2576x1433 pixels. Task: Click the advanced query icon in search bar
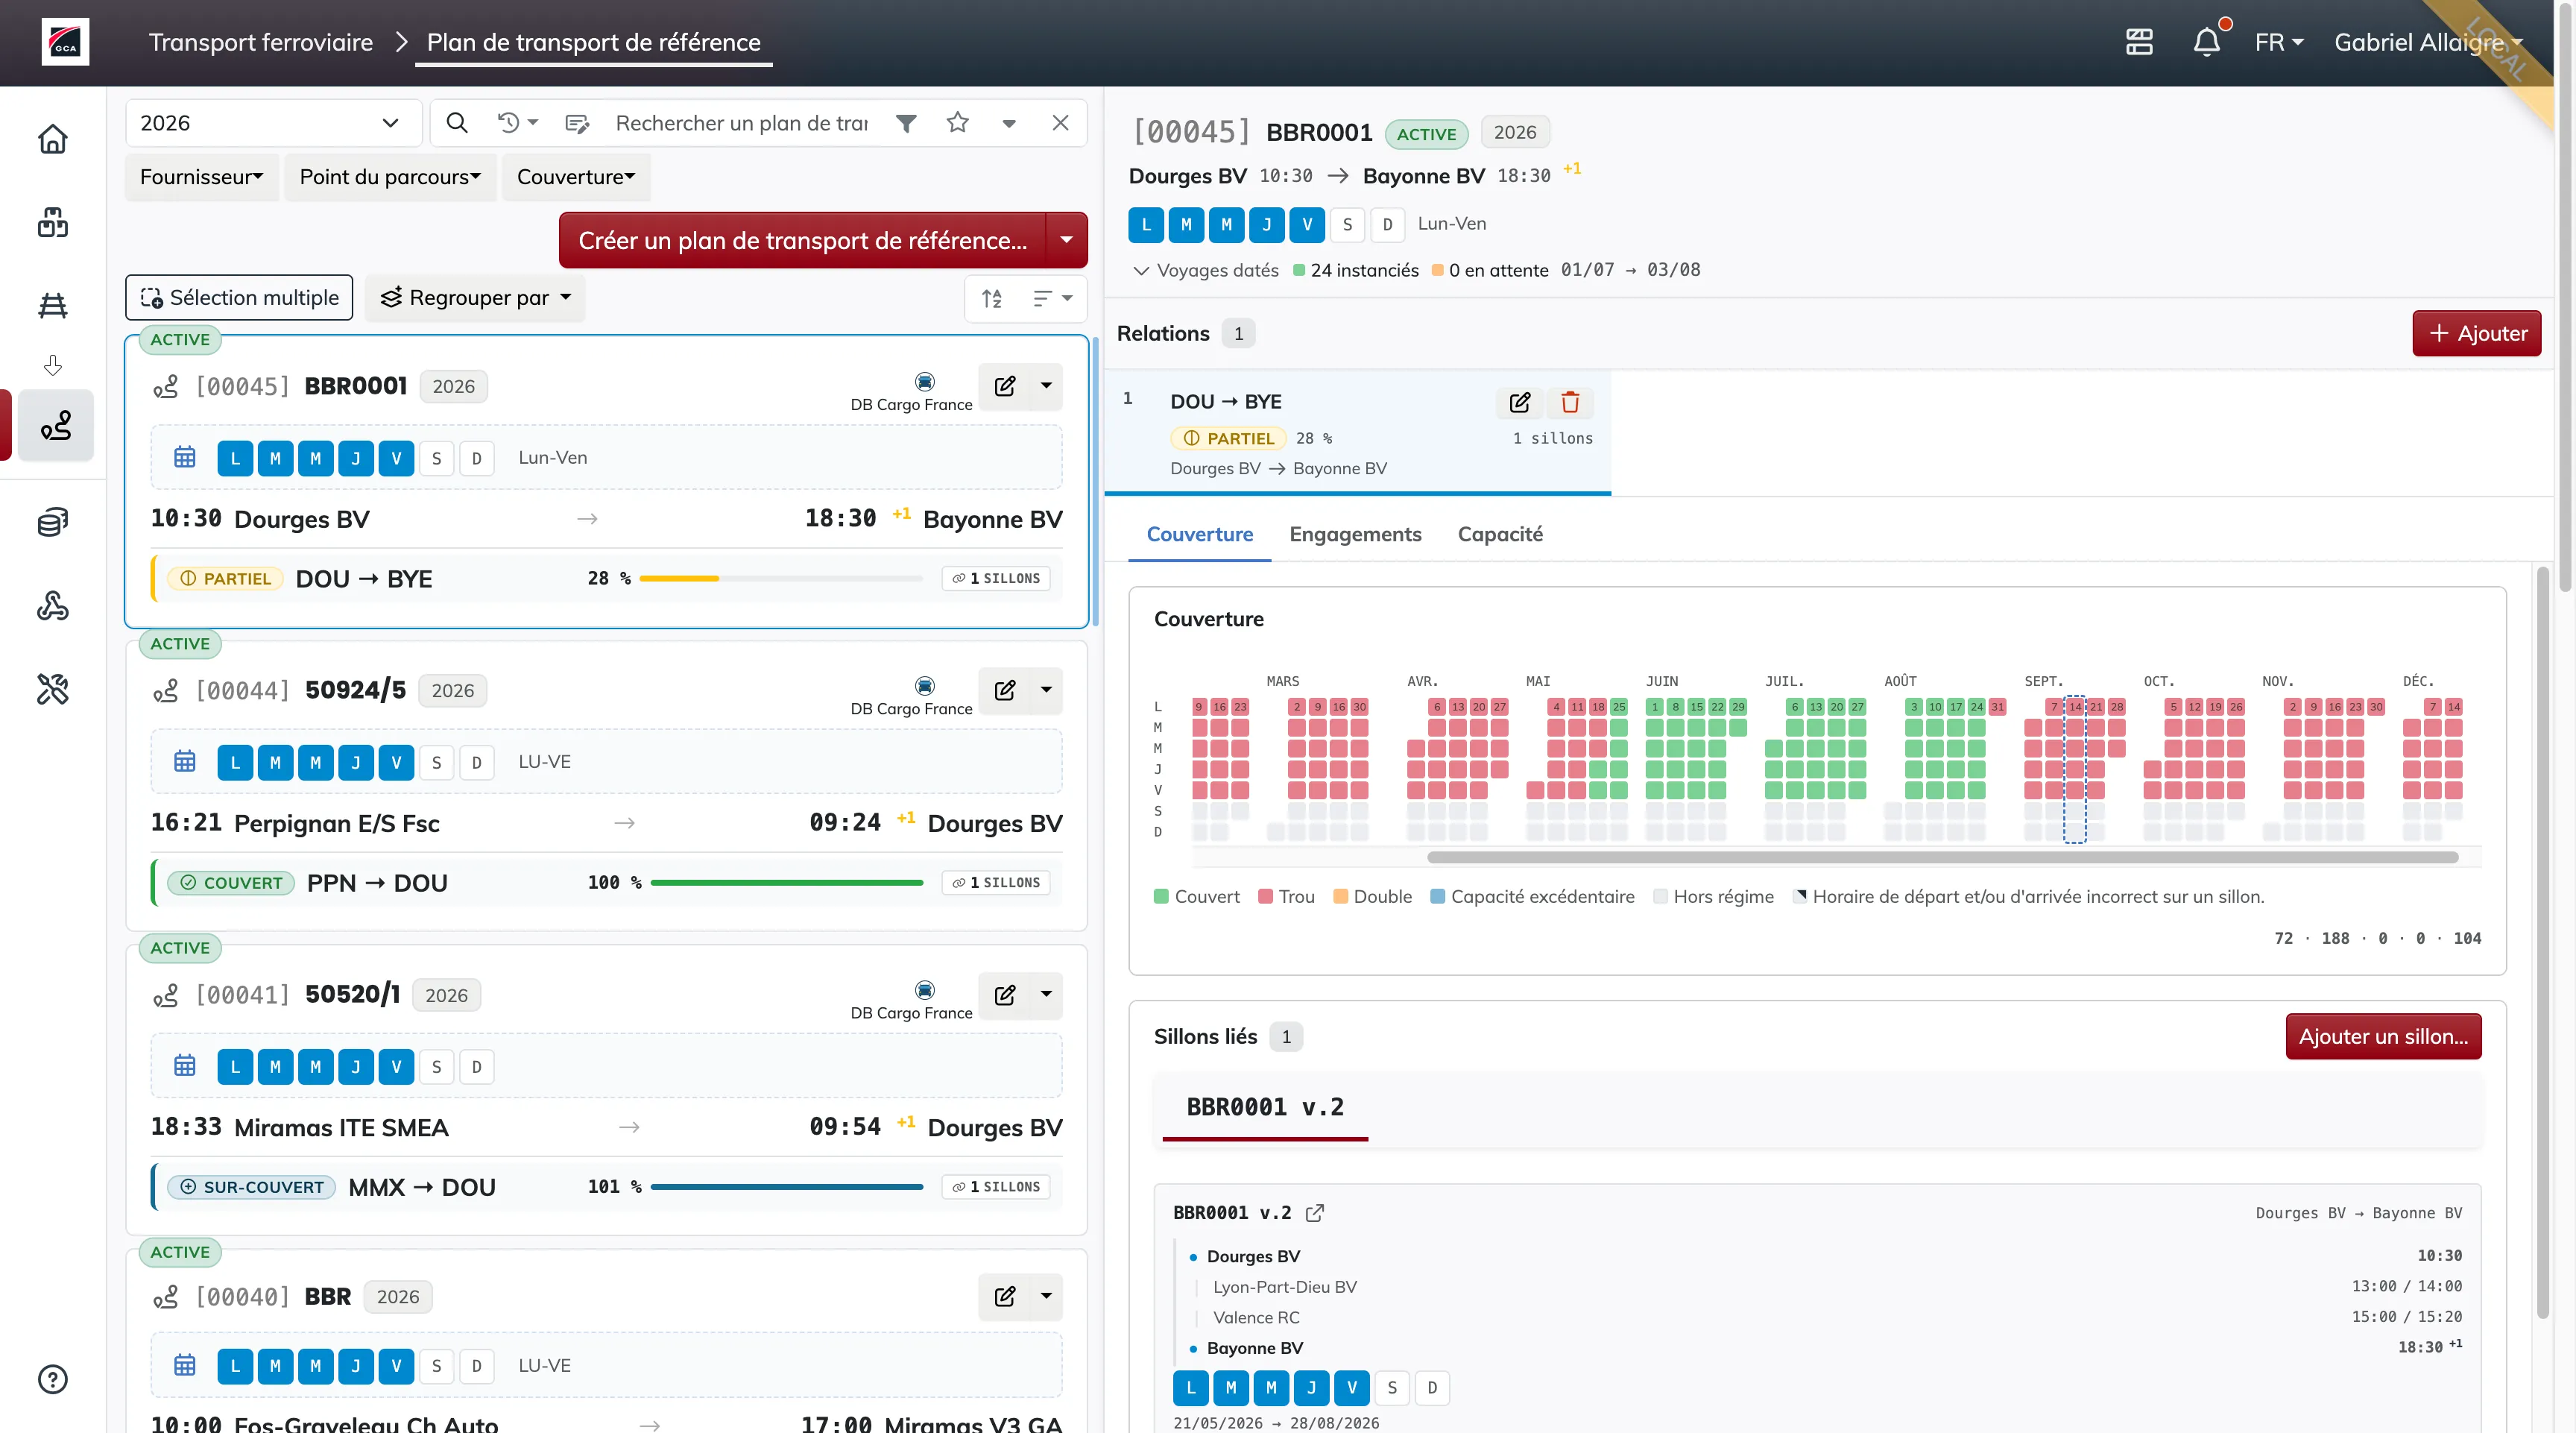577,123
